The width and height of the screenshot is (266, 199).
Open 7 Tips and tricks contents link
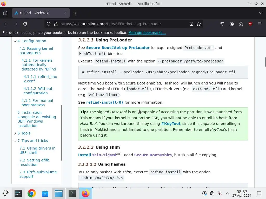tap(32, 141)
